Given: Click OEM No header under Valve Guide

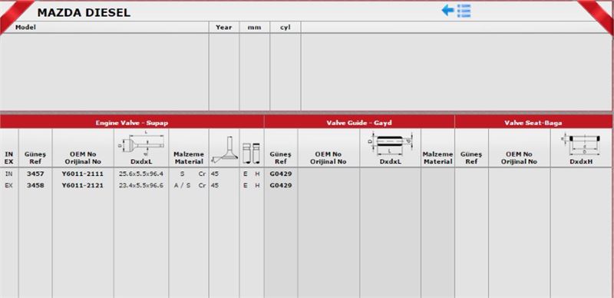Looking at the screenshot, I should click(328, 158).
